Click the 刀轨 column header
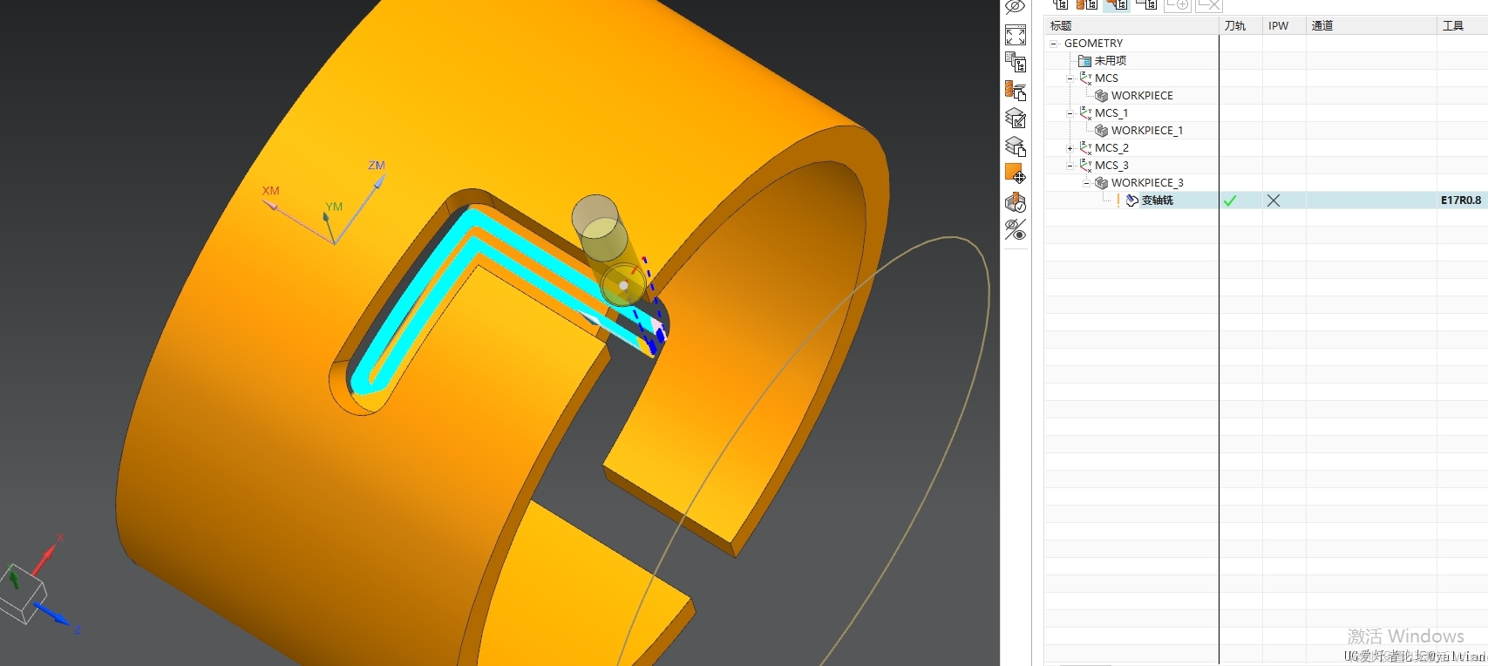The image size is (1488, 666). (x=1240, y=26)
